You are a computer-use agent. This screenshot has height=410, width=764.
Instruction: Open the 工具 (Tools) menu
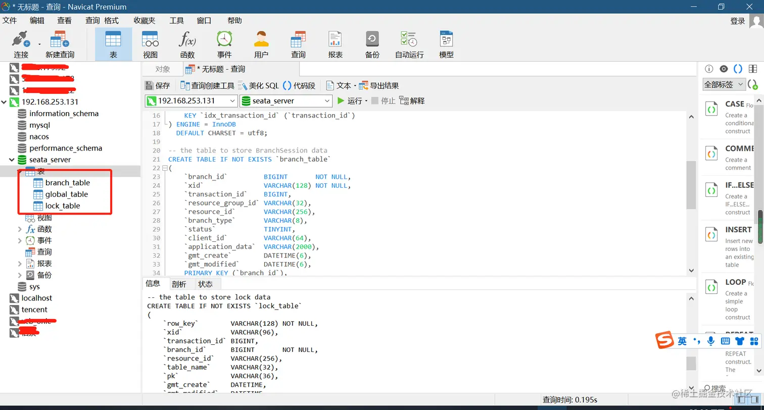176,20
